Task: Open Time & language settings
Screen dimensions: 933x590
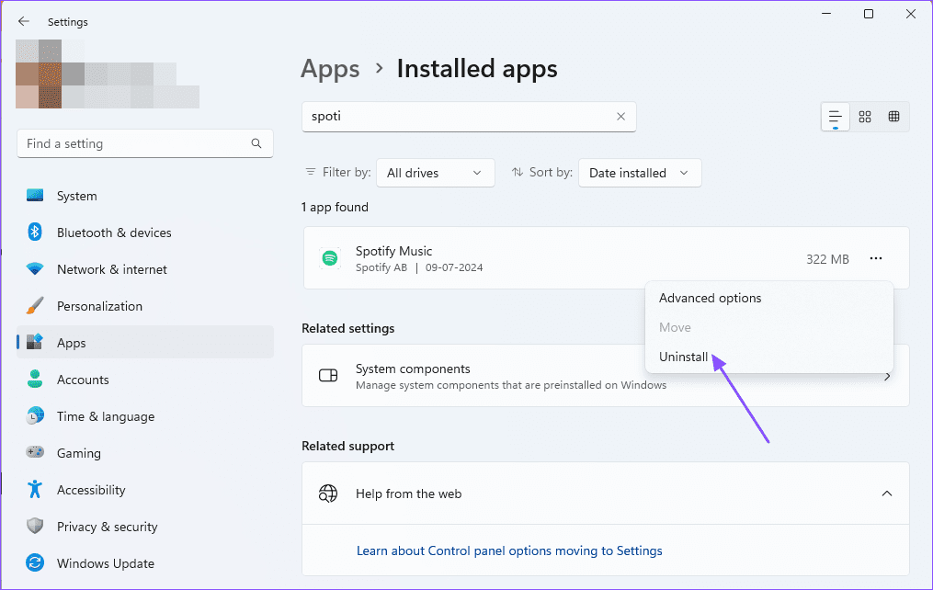Action: pyautogui.click(x=145, y=416)
